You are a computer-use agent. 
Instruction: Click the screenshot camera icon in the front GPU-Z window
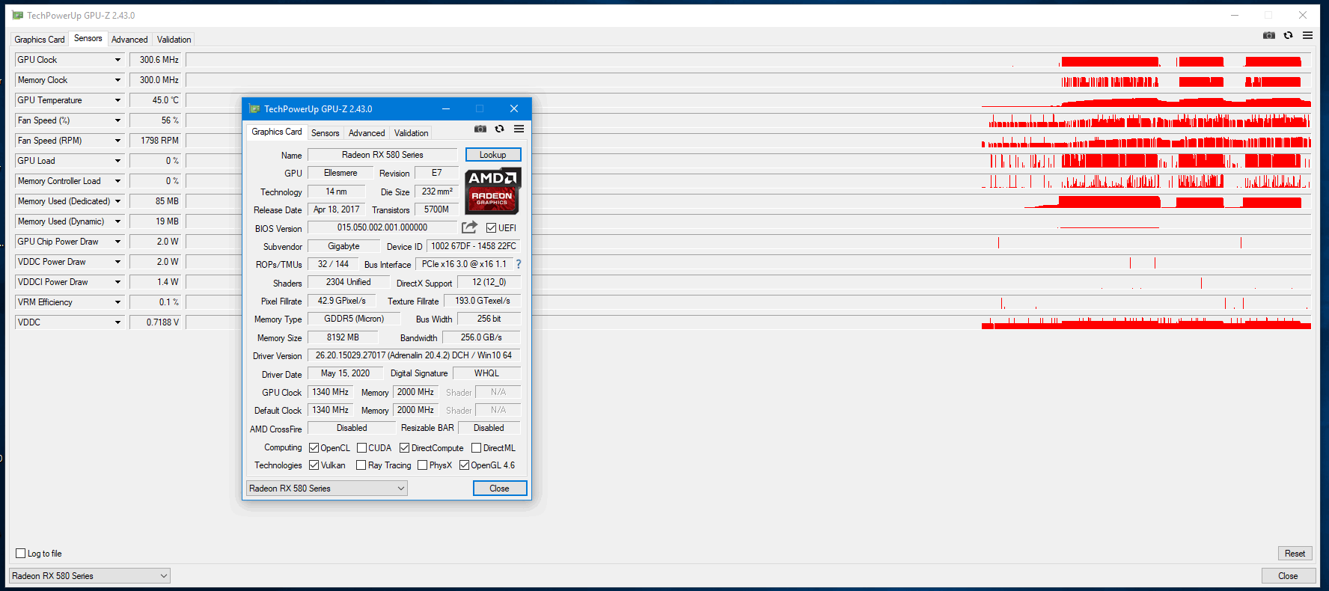(480, 129)
